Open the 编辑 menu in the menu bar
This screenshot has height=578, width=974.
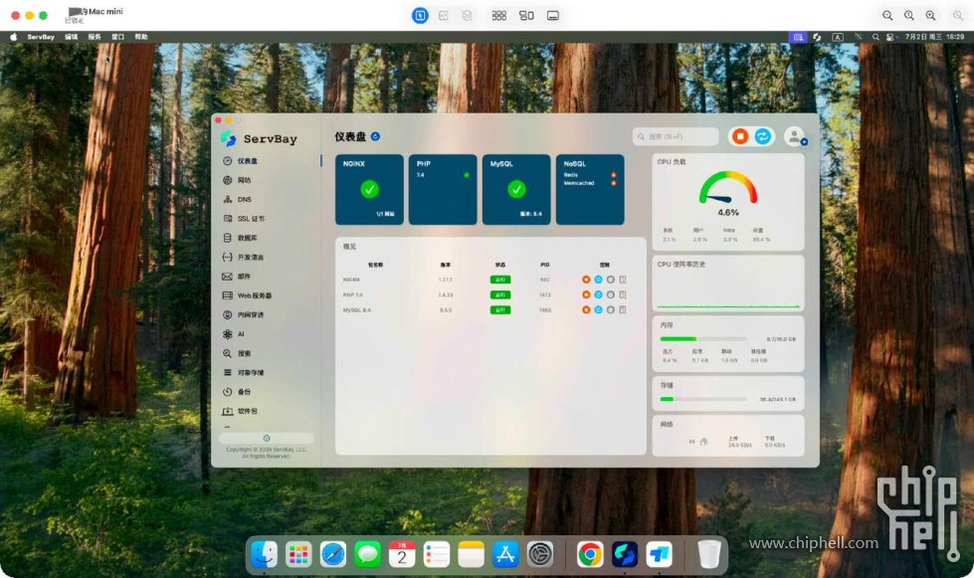tap(72, 37)
